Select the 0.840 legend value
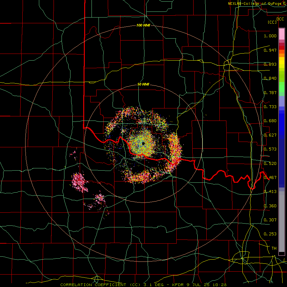The image size is (287, 287). [x=270, y=78]
